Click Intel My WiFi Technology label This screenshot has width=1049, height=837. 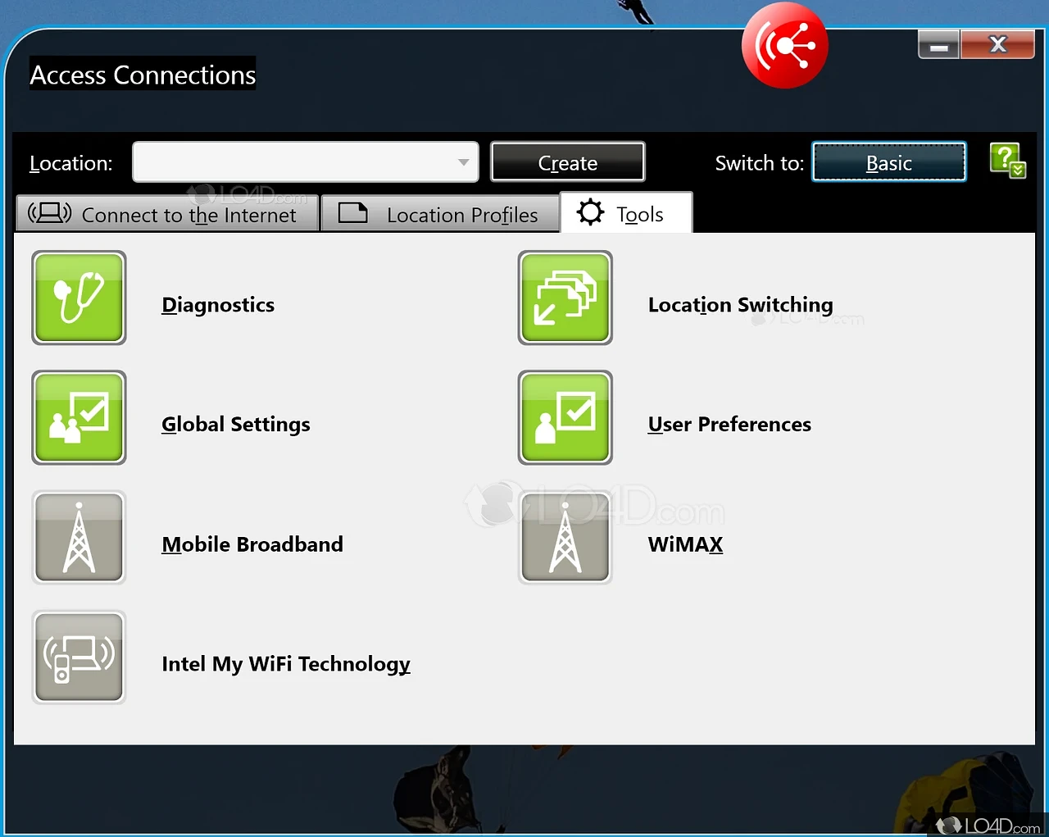(286, 664)
